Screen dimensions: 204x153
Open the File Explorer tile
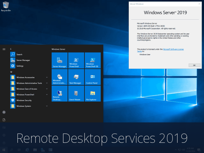pos(93,93)
